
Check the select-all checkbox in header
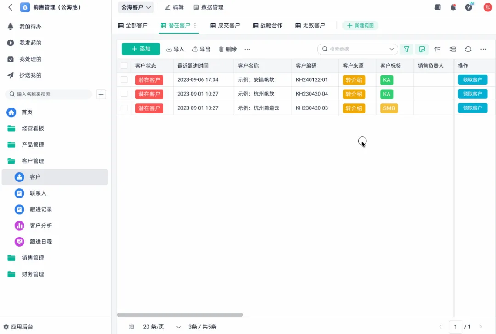(124, 65)
